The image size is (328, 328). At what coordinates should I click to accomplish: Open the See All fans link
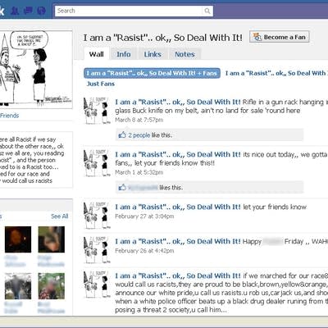pos(59,216)
